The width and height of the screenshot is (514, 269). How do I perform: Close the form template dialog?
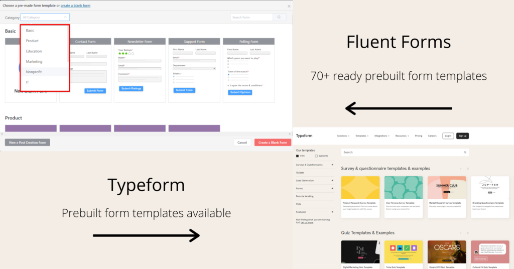pos(289,6)
